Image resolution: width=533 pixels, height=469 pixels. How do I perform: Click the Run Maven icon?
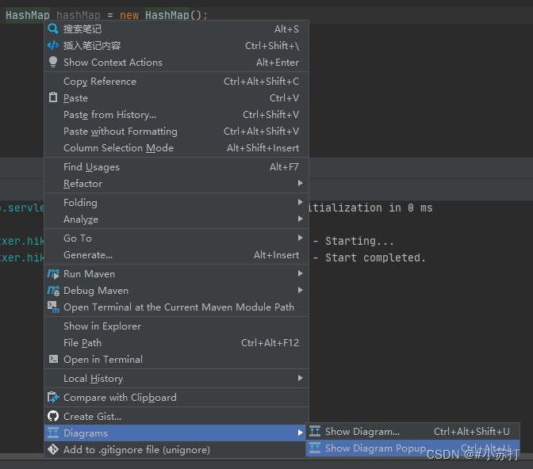tap(53, 274)
